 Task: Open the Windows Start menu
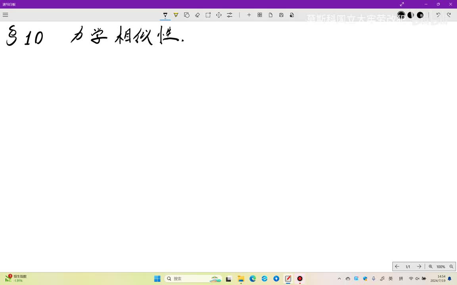pos(157,279)
